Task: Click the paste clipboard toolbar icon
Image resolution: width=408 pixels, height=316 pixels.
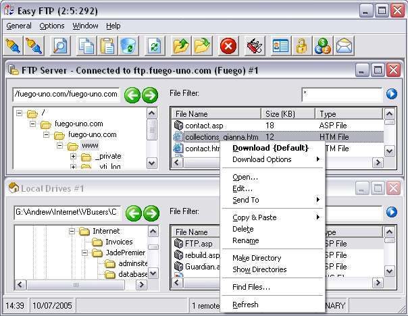Action: click(x=107, y=46)
